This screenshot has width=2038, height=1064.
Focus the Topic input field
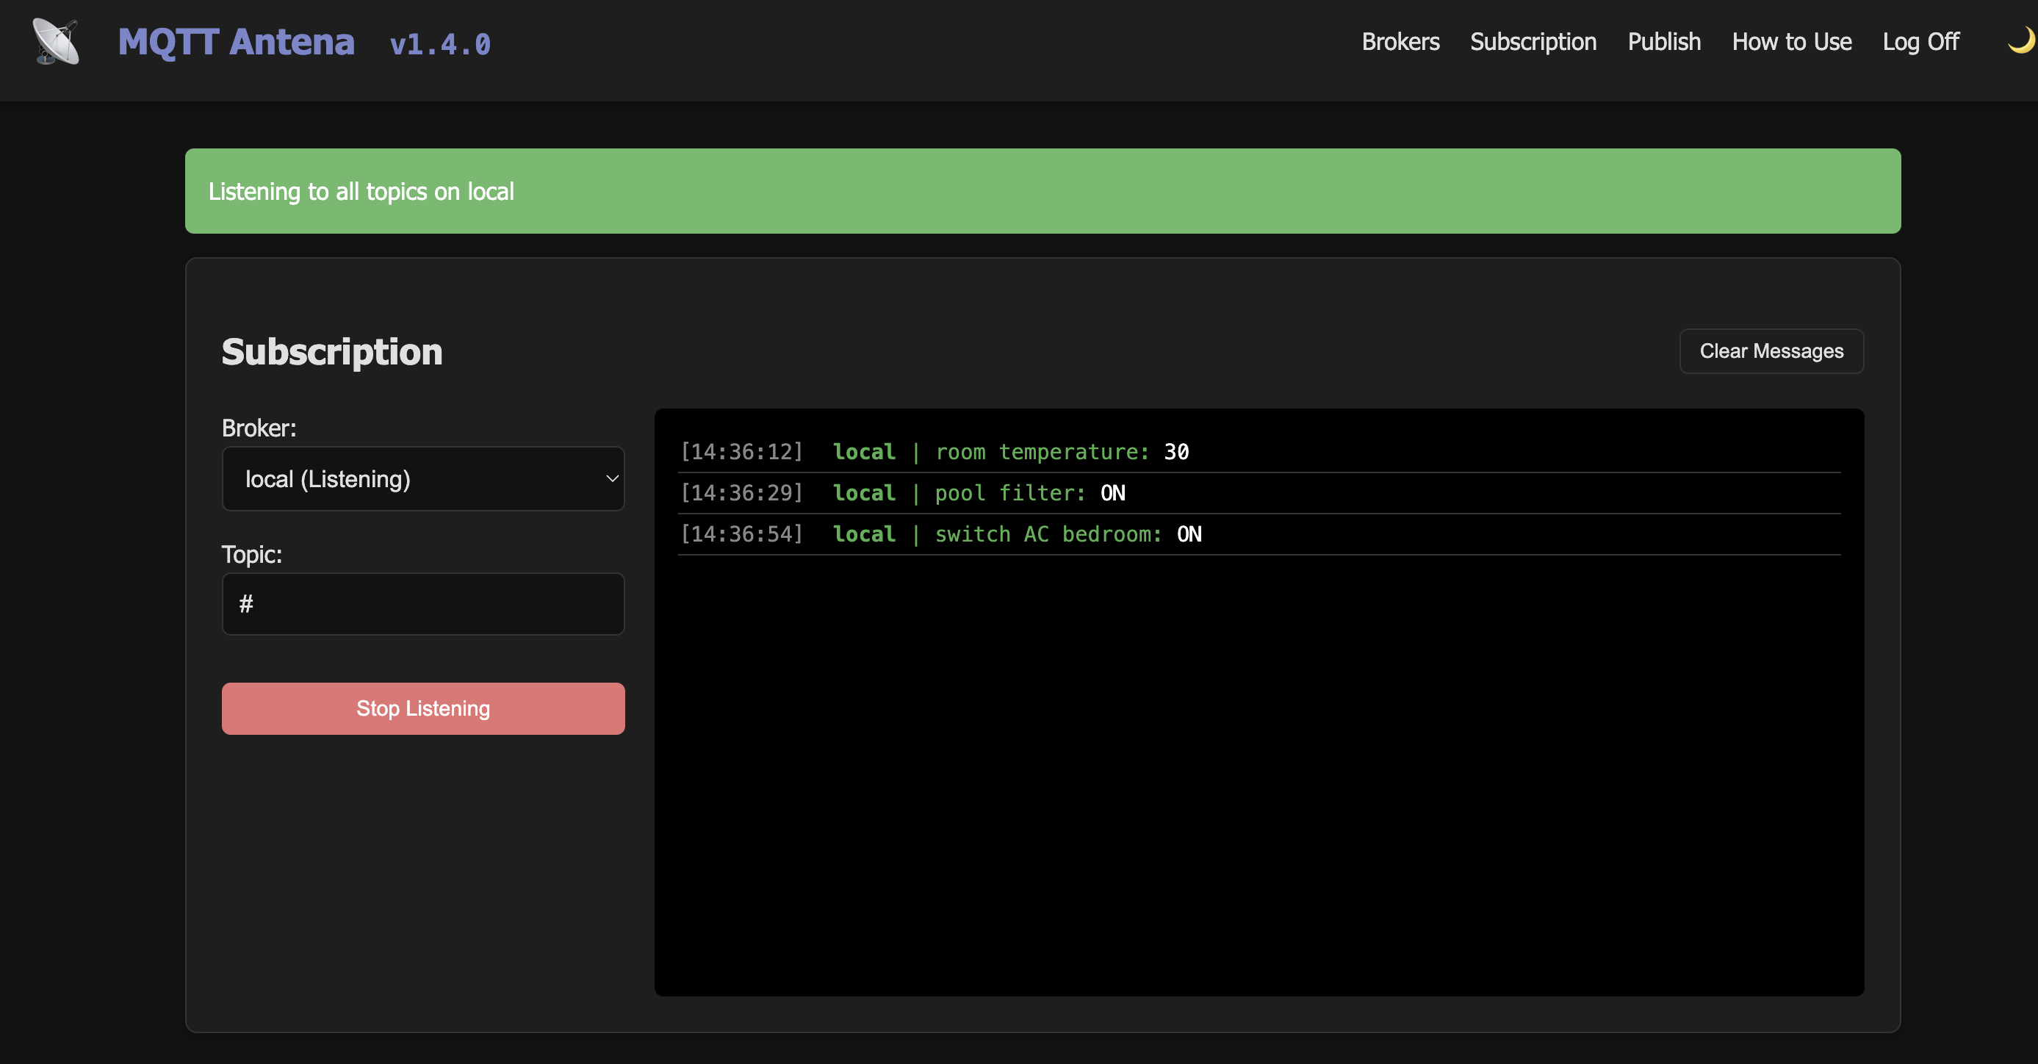[422, 605]
